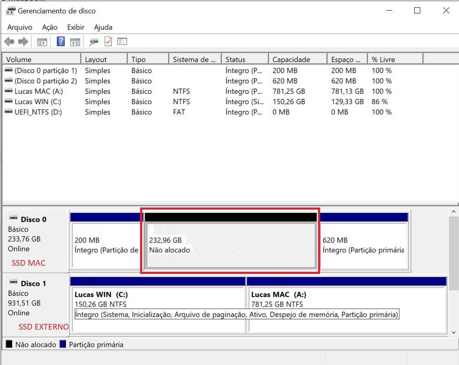This screenshot has width=459, height=365.
Task: Click the 781,25 GB capacity cell
Action: pos(289,91)
